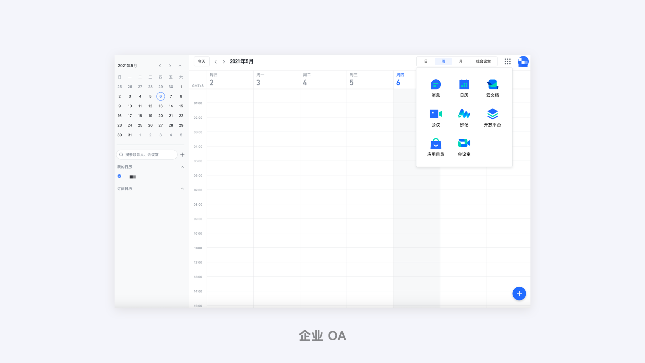Switch to 日 day view tab
The height and width of the screenshot is (363, 645).
426,62
